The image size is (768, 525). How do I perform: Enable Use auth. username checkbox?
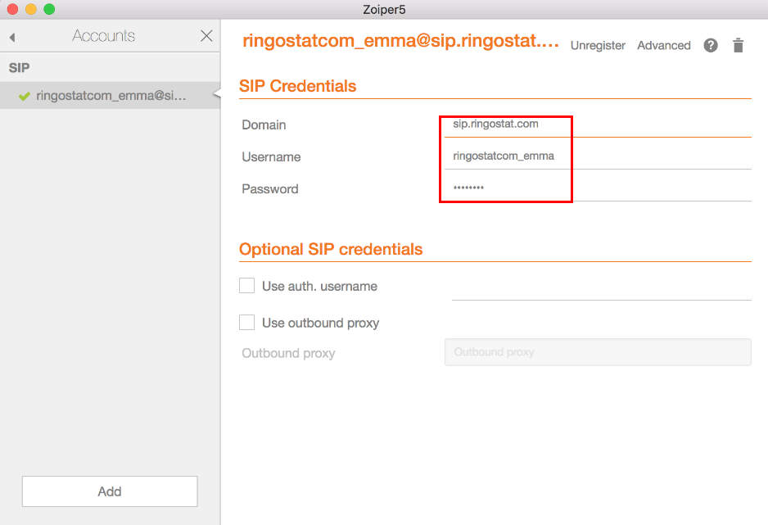(x=247, y=286)
